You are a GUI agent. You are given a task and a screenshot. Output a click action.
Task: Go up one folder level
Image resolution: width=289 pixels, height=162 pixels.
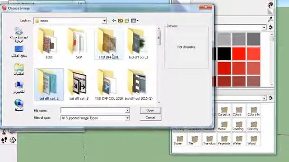tap(121, 21)
